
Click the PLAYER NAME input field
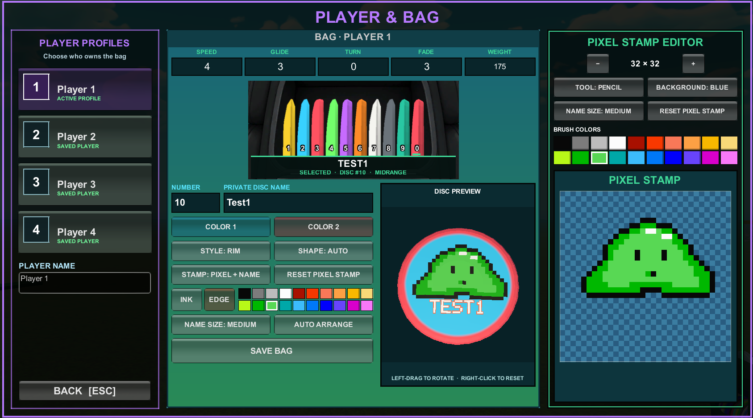(x=85, y=283)
